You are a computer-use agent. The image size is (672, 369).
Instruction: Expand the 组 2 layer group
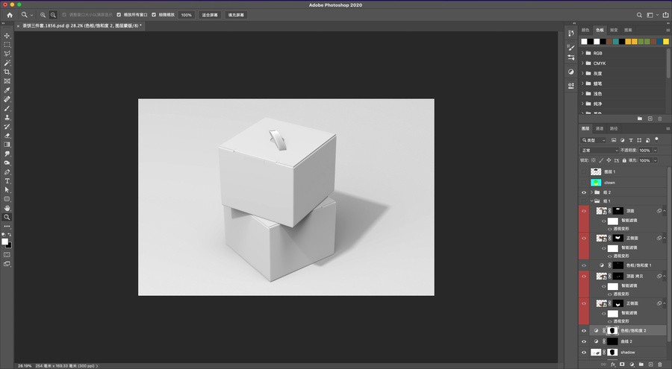point(591,192)
